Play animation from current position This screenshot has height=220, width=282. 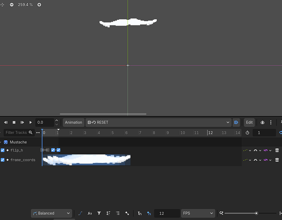click(x=30, y=122)
